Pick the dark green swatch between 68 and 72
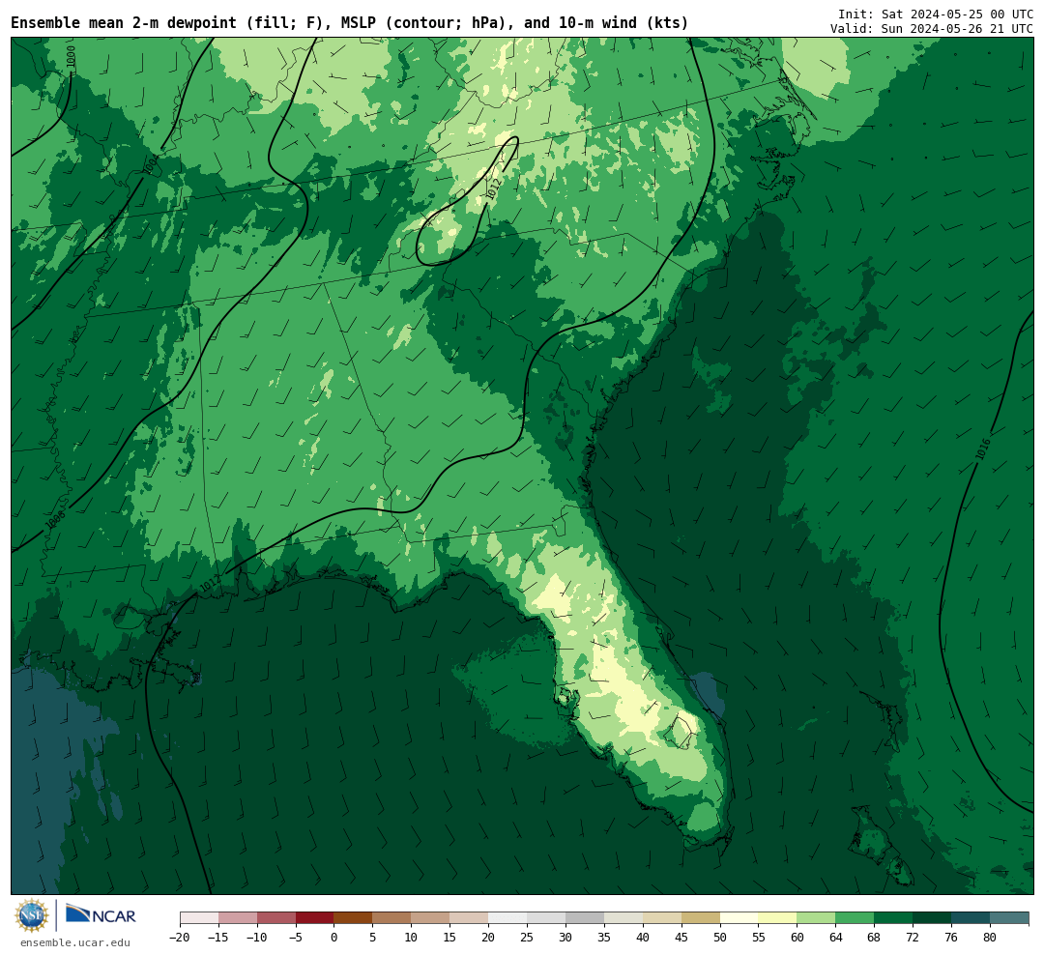This screenshot has height=955, width=1044. (x=894, y=918)
